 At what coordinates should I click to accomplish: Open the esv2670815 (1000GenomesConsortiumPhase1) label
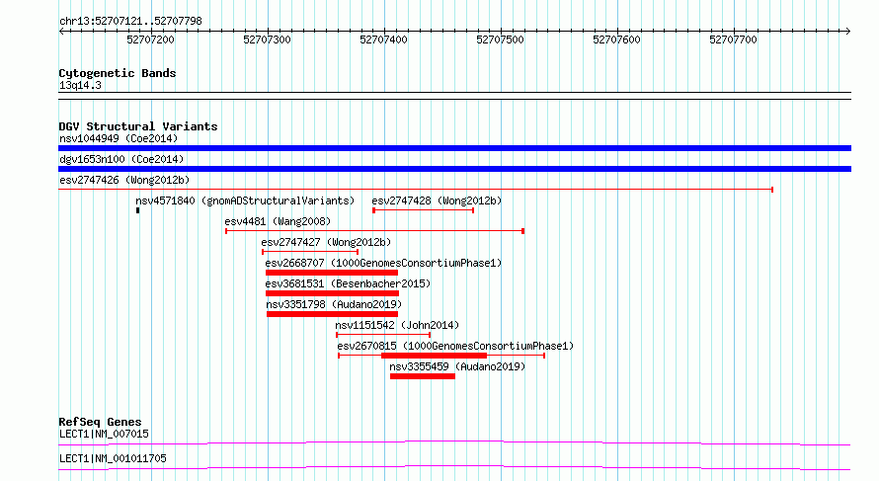pyautogui.click(x=455, y=346)
